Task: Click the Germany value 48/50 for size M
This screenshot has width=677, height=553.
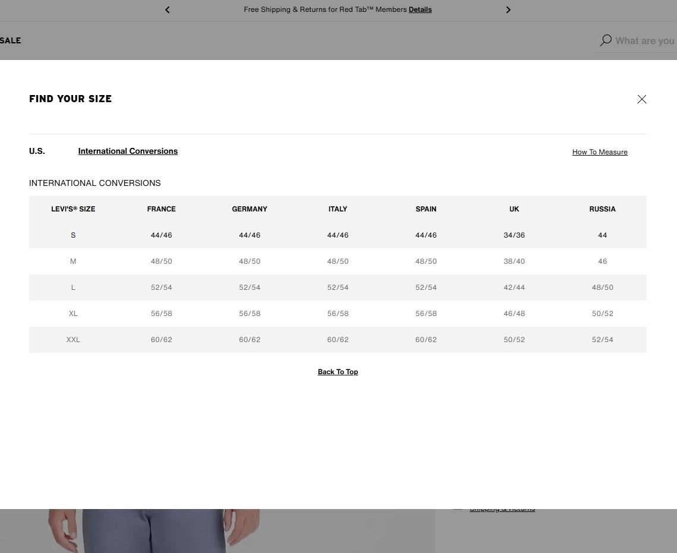Action: pyautogui.click(x=249, y=261)
